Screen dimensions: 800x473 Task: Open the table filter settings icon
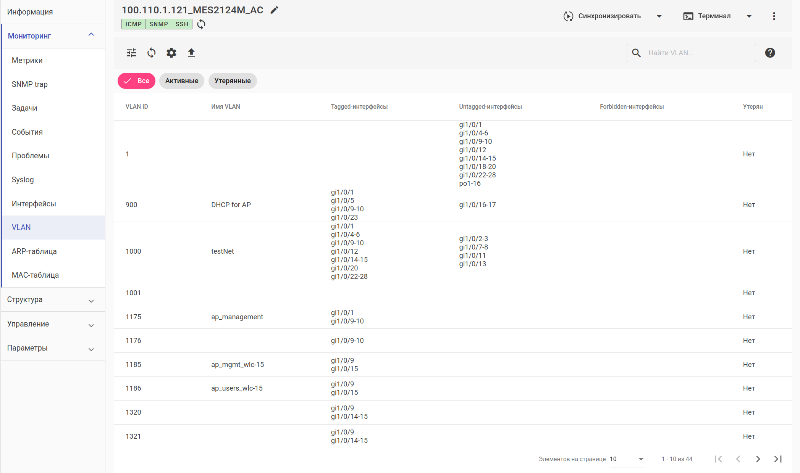(x=131, y=53)
